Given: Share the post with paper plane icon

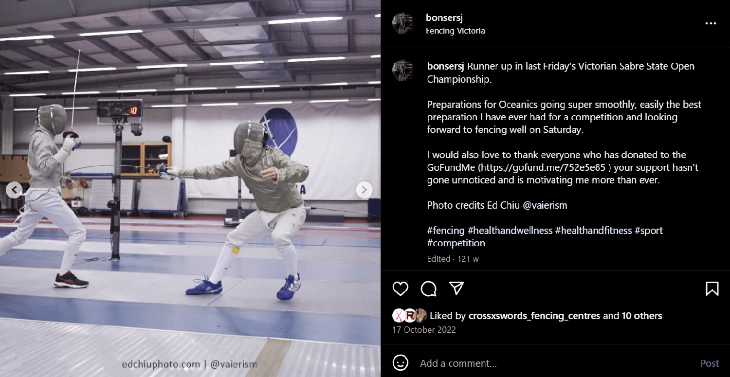Looking at the screenshot, I should point(456,288).
